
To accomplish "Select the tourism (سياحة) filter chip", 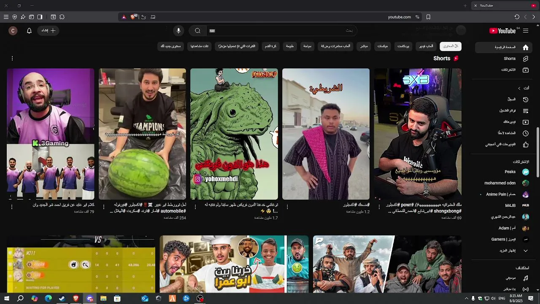I will click(307, 46).
